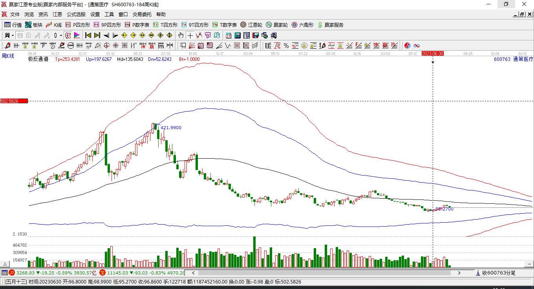The height and width of the screenshot is (289, 534).
Task: Jump to first bar with skip-to-start arrow
Action: point(88,35)
